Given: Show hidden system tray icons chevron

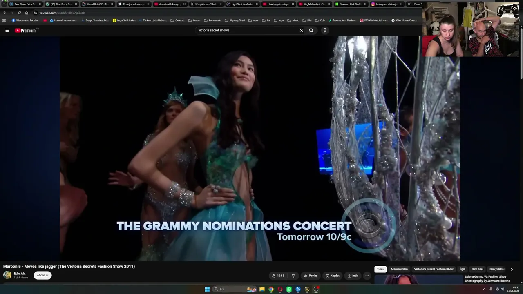Looking at the screenshot, I should point(484,289).
